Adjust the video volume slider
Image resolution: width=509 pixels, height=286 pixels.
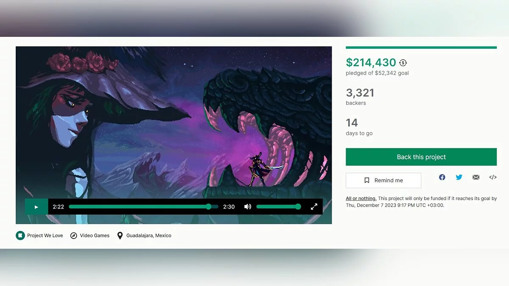pos(278,207)
